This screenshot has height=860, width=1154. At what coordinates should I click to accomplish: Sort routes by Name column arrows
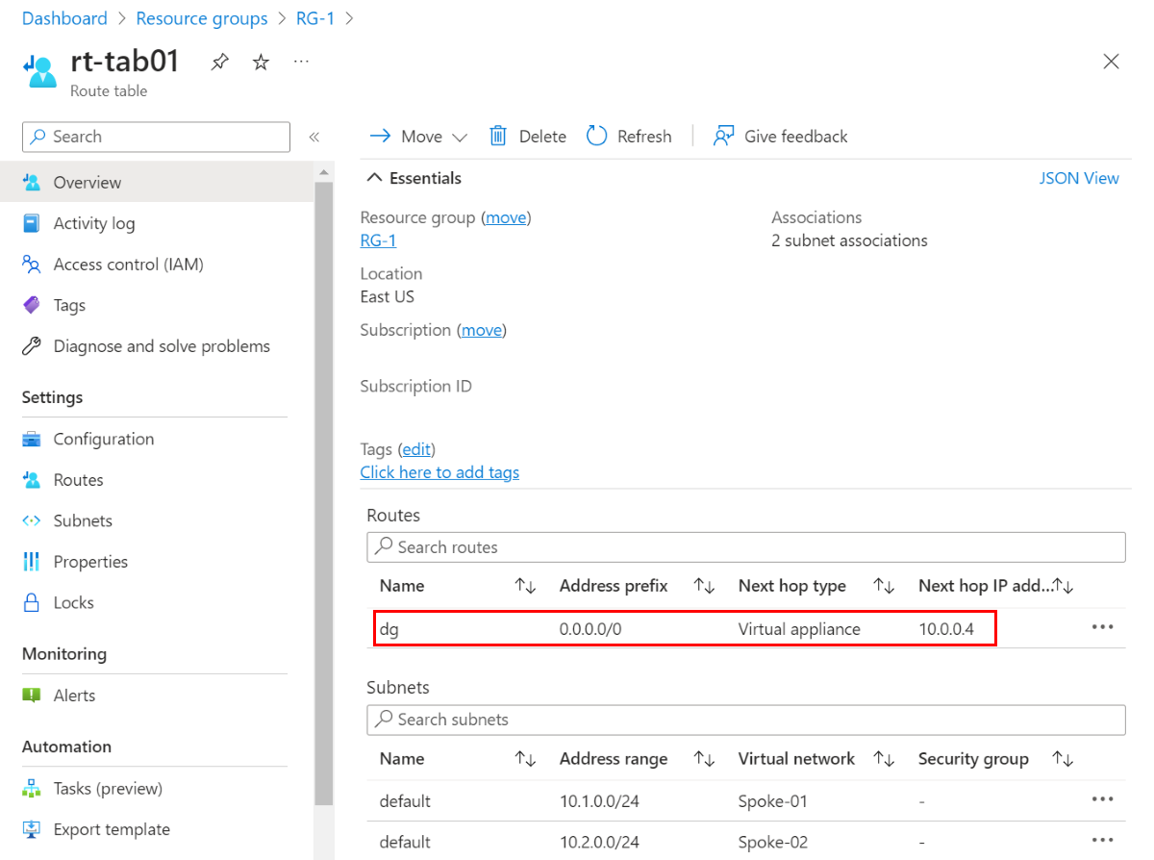tap(525, 586)
